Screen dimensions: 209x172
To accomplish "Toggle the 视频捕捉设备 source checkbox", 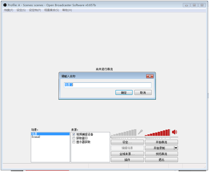I will tap(74, 134).
